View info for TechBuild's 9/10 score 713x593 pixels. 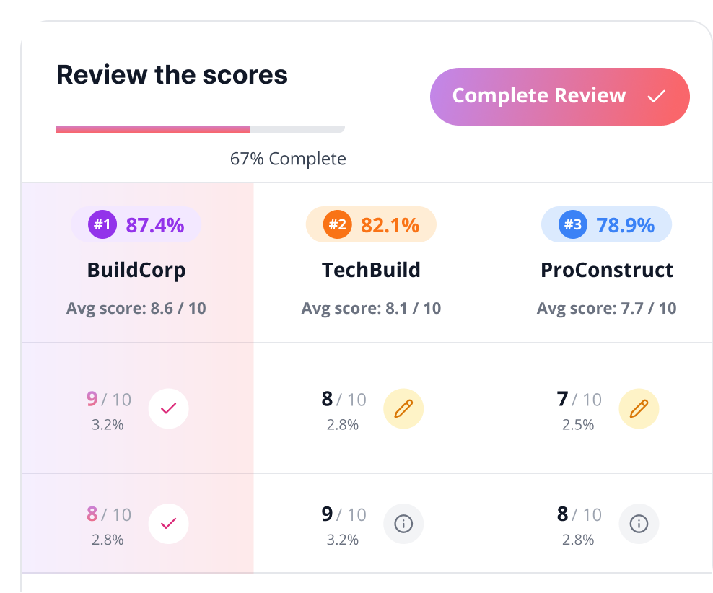[403, 524]
